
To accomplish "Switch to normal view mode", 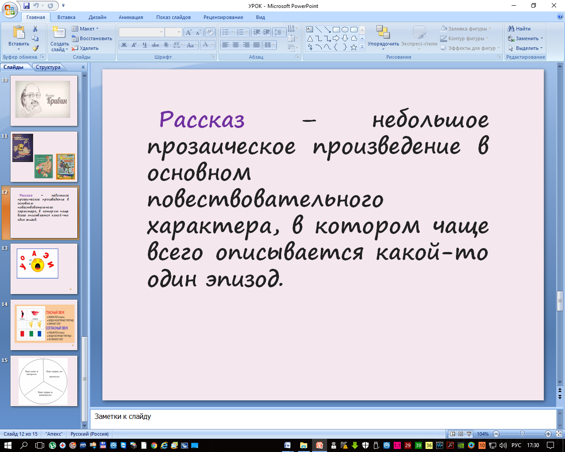I will pyautogui.click(x=452, y=434).
